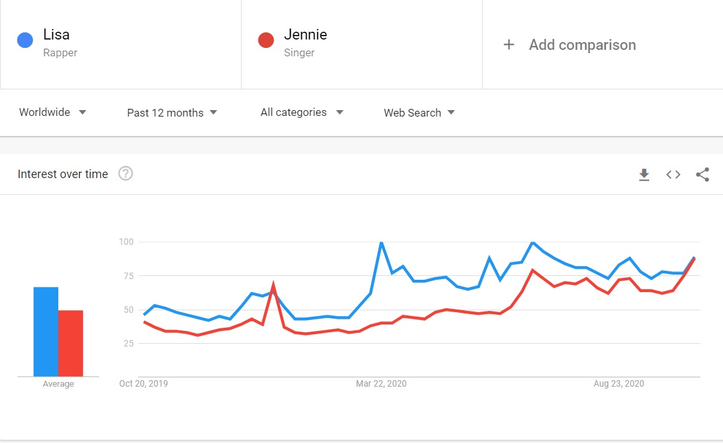Click the blue Lisa color dot
Viewport: 723px width, 443px height.
[x=25, y=41]
